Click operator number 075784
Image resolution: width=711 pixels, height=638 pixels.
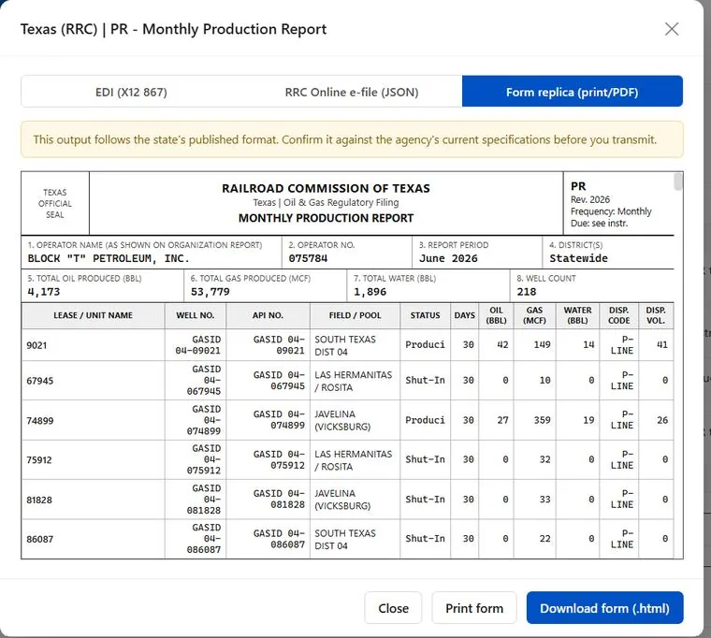(x=308, y=258)
